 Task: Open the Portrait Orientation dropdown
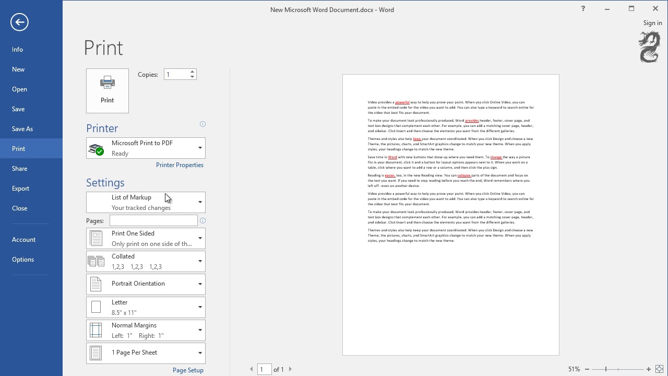146,284
